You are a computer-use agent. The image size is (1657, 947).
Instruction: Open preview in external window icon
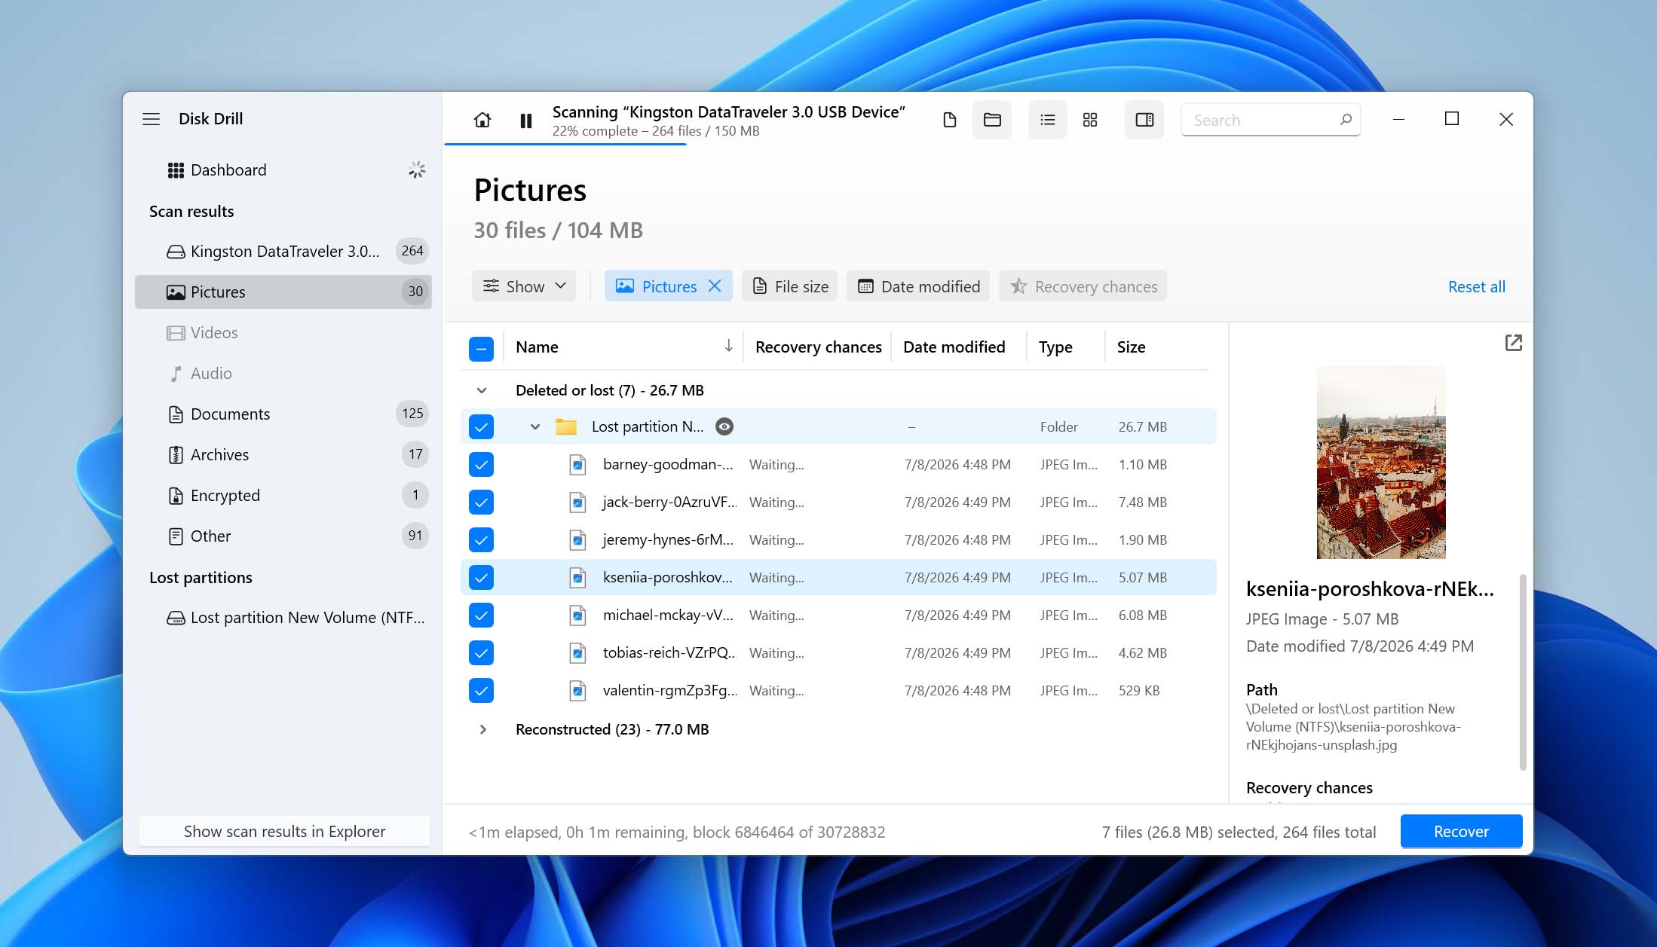1513,343
